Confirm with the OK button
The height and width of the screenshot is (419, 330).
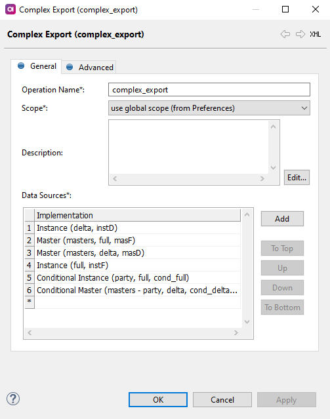click(158, 400)
